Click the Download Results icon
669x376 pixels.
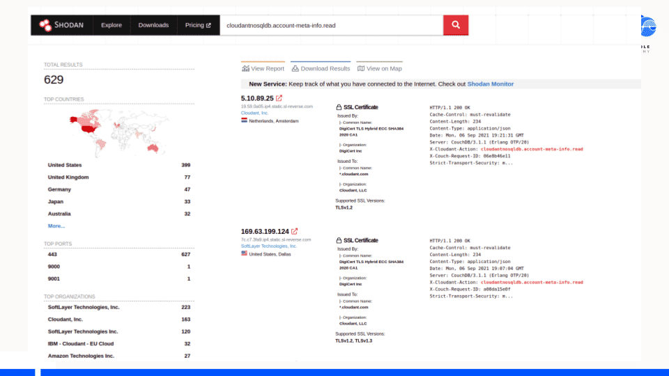click(295, 69)
